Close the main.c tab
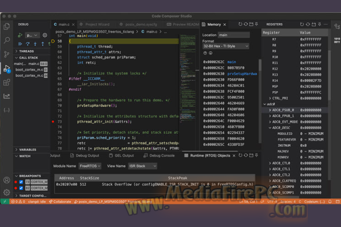Screen dimensions: 341x227 click(x=73, y=25)
